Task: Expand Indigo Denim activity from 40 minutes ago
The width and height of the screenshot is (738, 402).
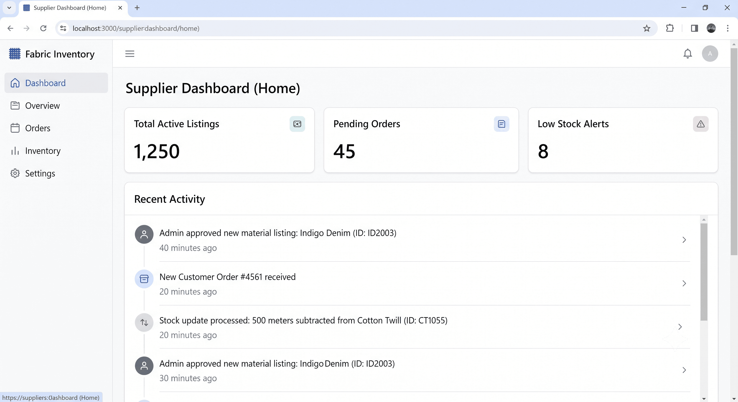Action: pos(684,240)
